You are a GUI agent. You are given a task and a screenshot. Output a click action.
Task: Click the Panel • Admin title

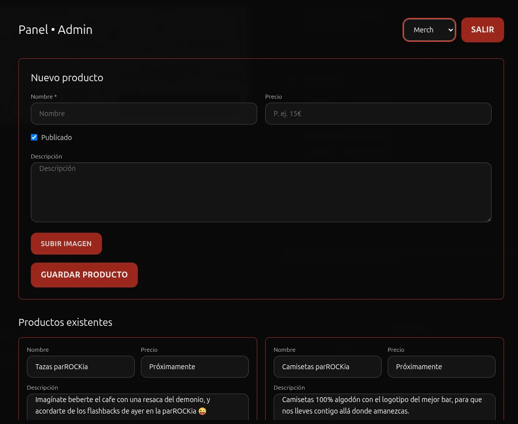click(55, 29)
